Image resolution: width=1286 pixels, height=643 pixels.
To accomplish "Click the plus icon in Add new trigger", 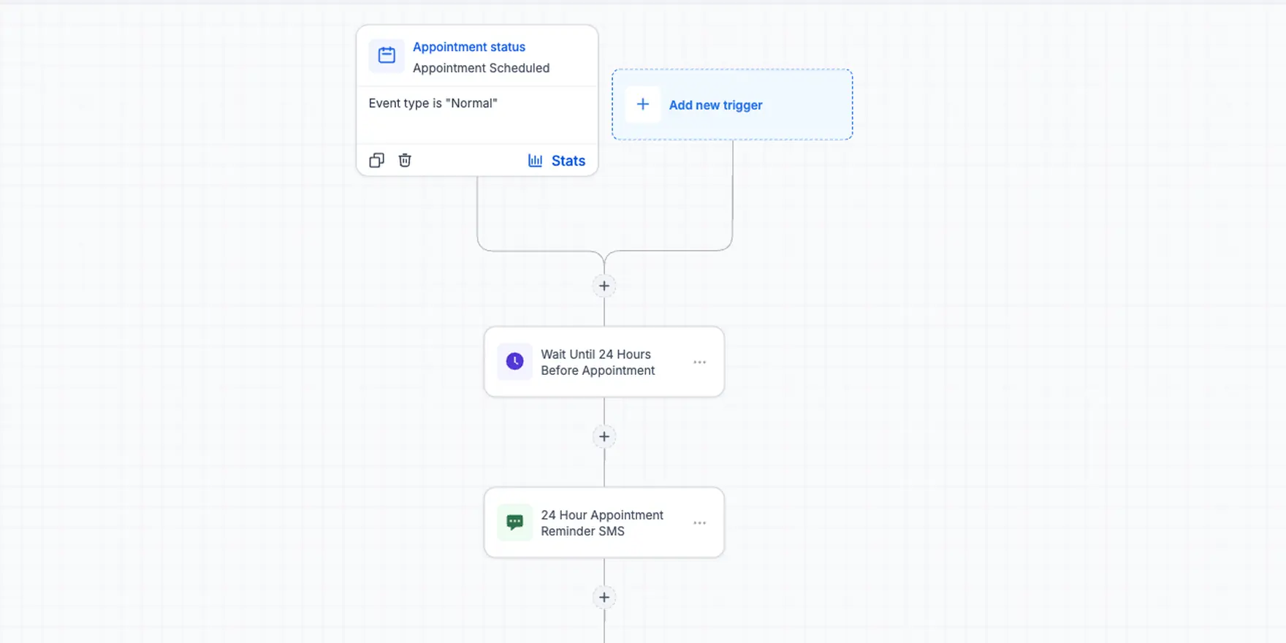I will pyautogui.click(x=643, y=104).
